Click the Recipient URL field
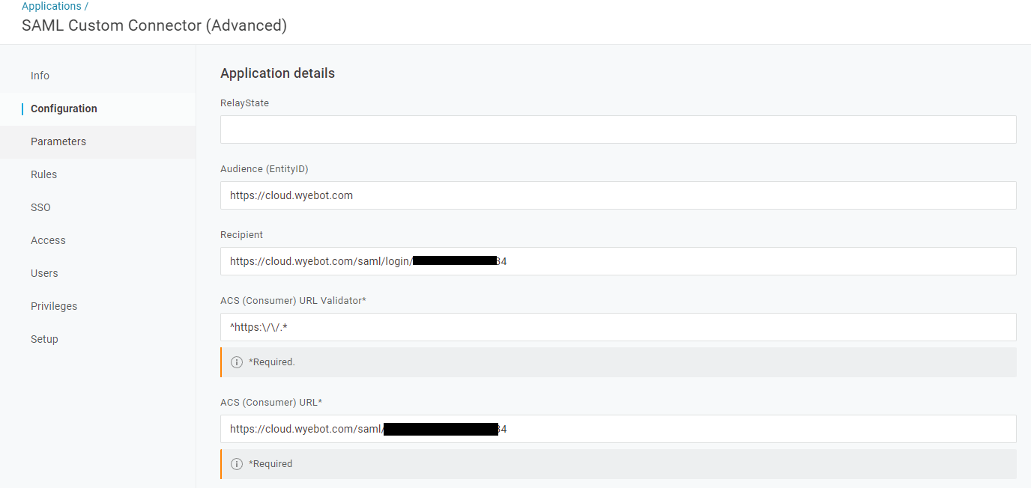Screen dimensions: 1031x488 coord(617,261)
